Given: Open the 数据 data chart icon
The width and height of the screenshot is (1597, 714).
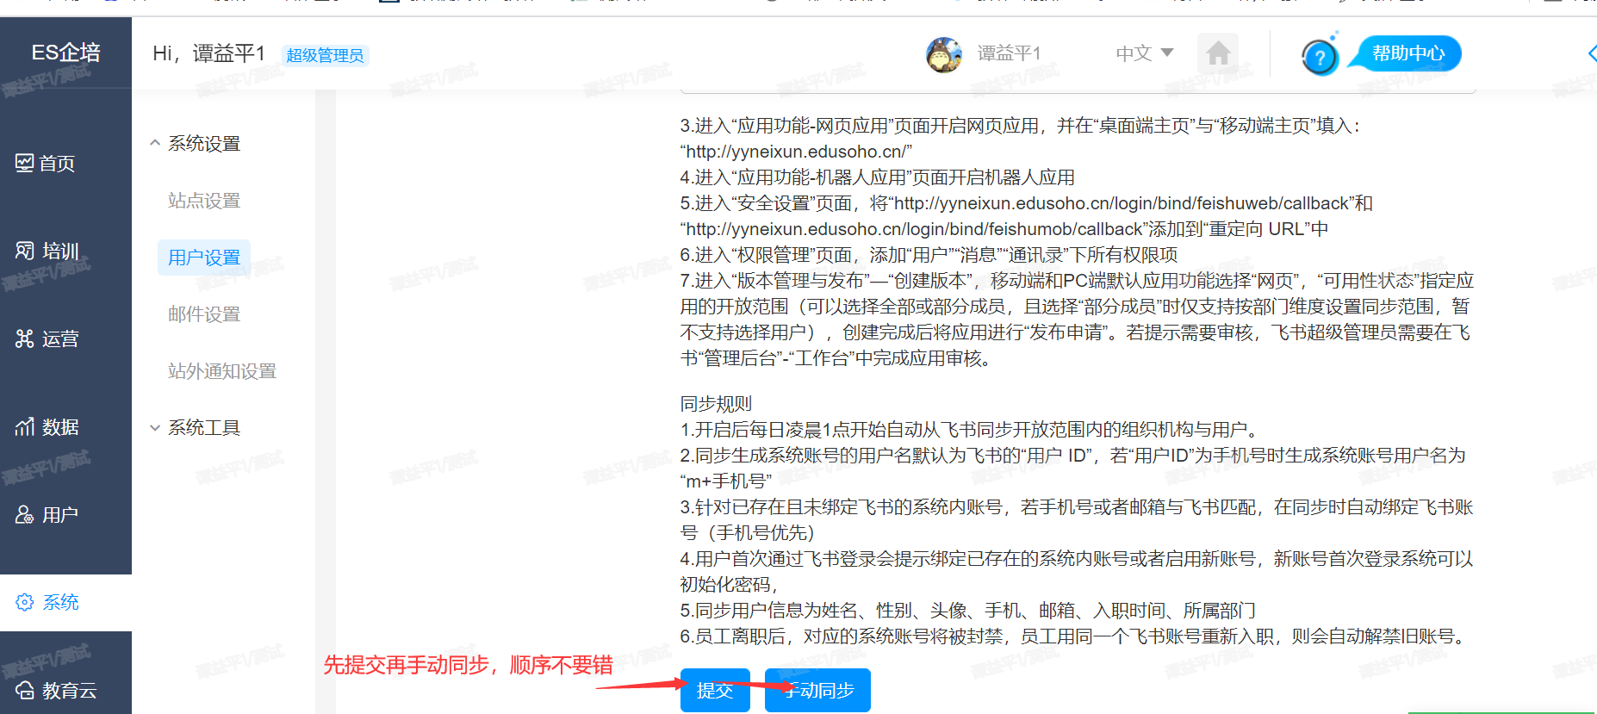Looking at the screenshot, I should tap(25, 426).
